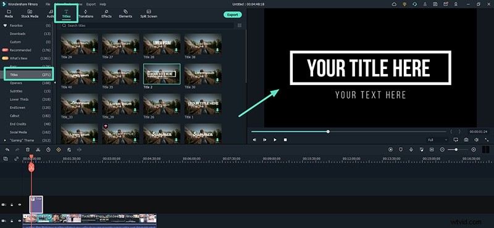Open the color adjust icon in the timeline toolbar

click(69, 150)
